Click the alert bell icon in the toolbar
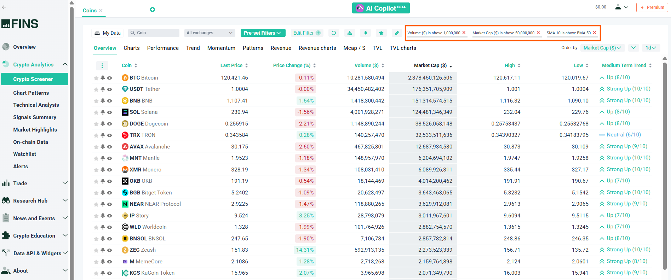 pos(365,33)
